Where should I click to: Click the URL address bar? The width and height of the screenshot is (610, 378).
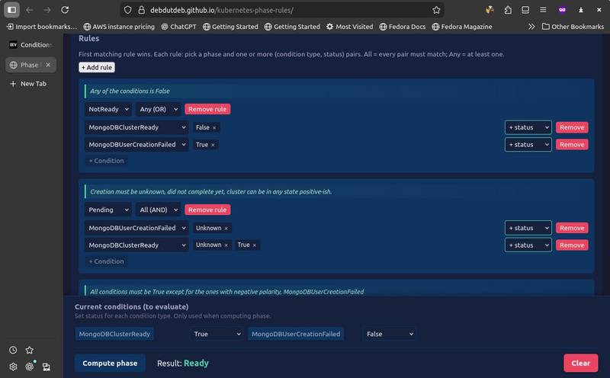coord(282,10)
